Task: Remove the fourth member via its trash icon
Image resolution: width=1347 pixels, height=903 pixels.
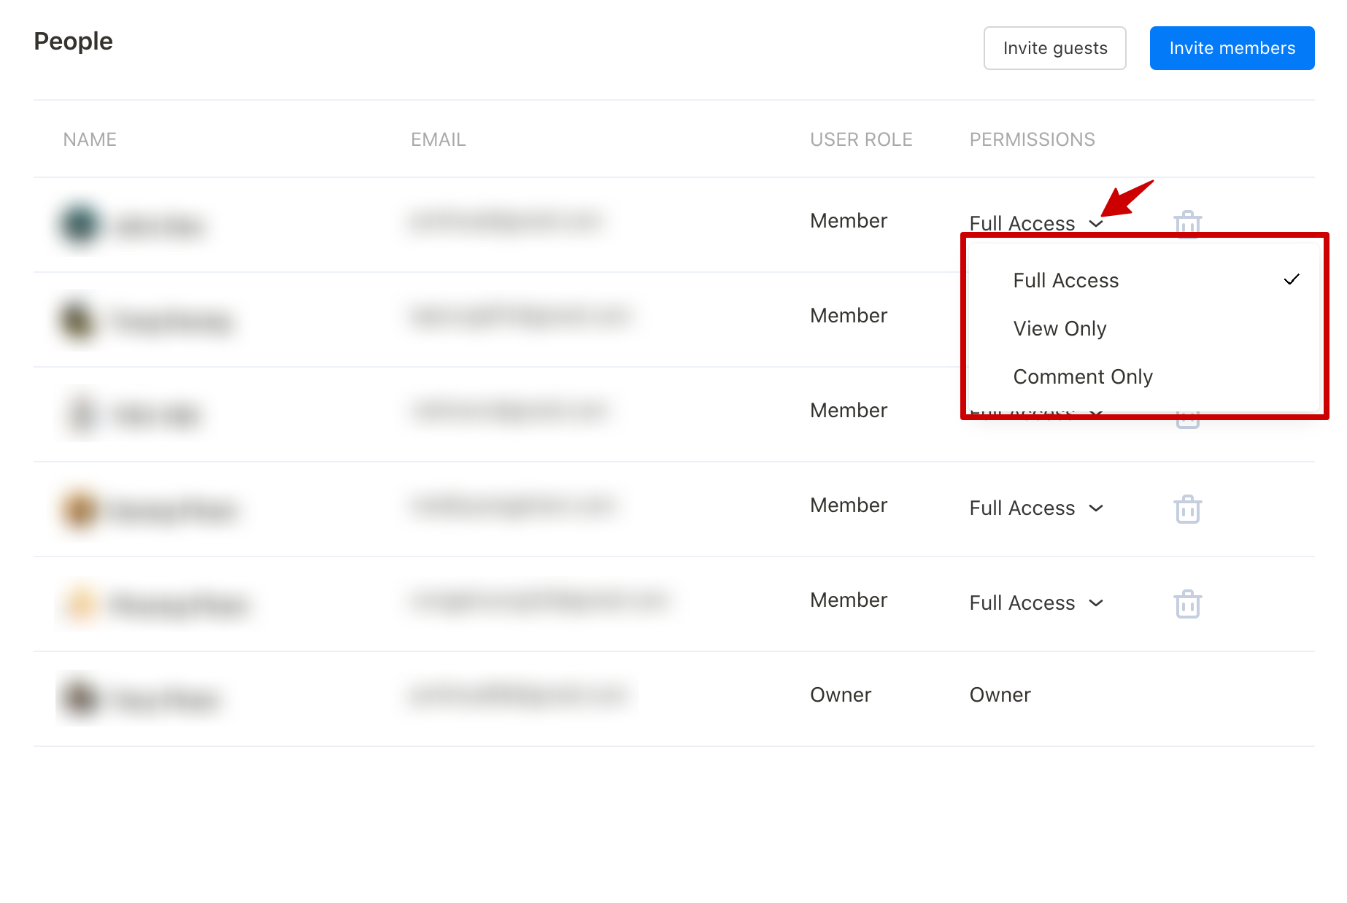Action: [x=1187, y=509]
